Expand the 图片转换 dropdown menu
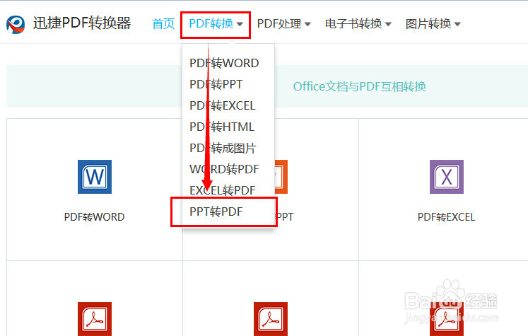 (x=433, y=24)
